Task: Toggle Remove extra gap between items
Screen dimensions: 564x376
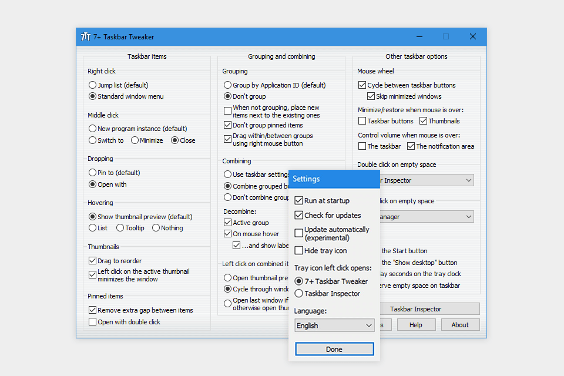Action: (x=92, y=310)
